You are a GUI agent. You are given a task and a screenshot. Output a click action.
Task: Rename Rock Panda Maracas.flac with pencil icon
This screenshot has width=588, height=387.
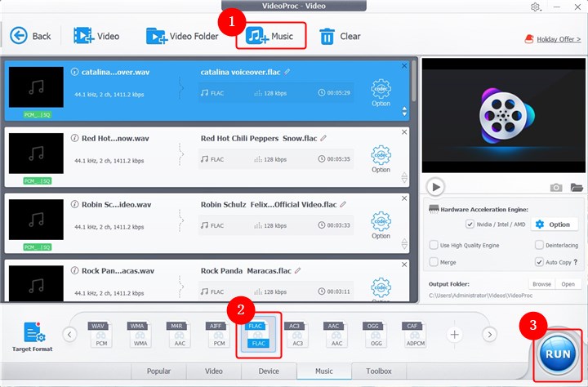(298, 270)
